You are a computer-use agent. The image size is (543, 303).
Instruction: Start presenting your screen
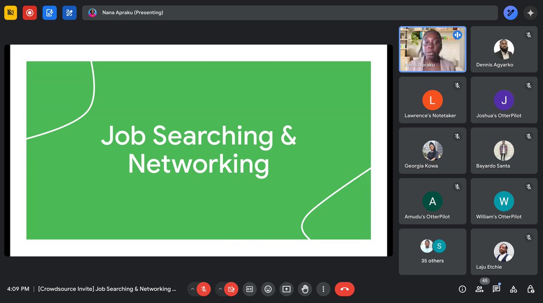tap(286, 289)
